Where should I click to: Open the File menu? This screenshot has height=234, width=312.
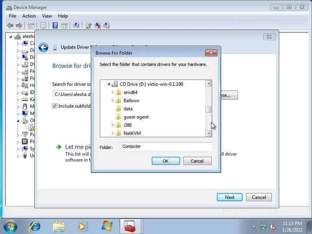point(12,16)
